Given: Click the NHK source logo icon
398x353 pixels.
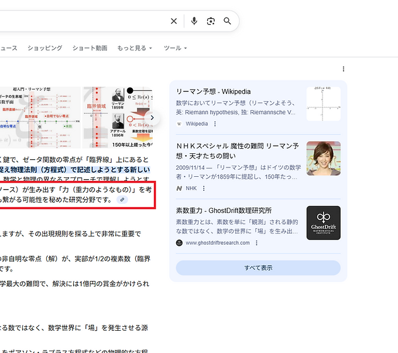Looking at the screenshot, I should pos(179,188).
